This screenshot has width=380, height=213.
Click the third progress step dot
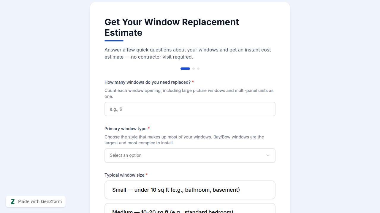click(x=198, y=68)
